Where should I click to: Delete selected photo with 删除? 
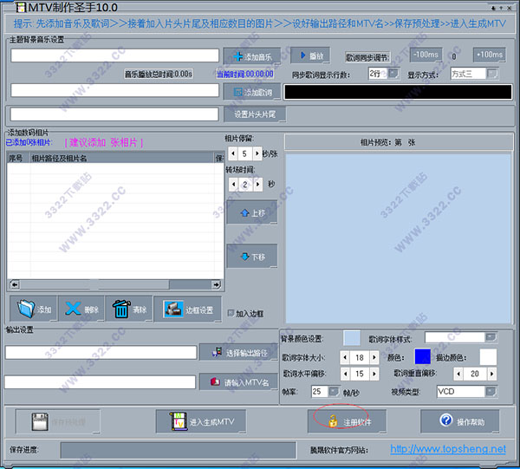81,309
